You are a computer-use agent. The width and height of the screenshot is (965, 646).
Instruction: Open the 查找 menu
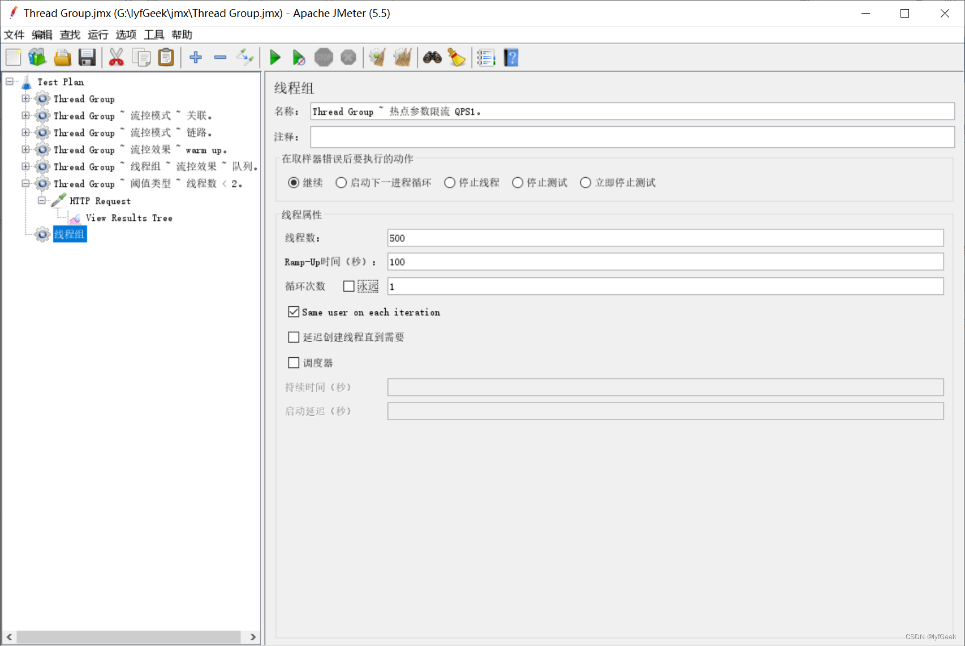pyautogui.click(x=70, y=35)
